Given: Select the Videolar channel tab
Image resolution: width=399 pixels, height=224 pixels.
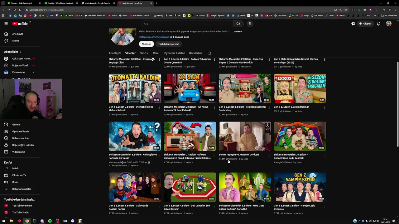Looking at the screenshot, I should pyautogui.click(x=130, y=53).
